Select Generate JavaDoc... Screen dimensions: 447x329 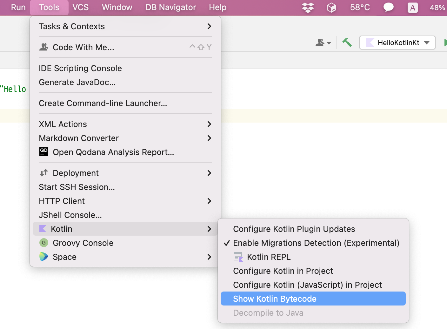pyautogui.click(x=125, y=82)
